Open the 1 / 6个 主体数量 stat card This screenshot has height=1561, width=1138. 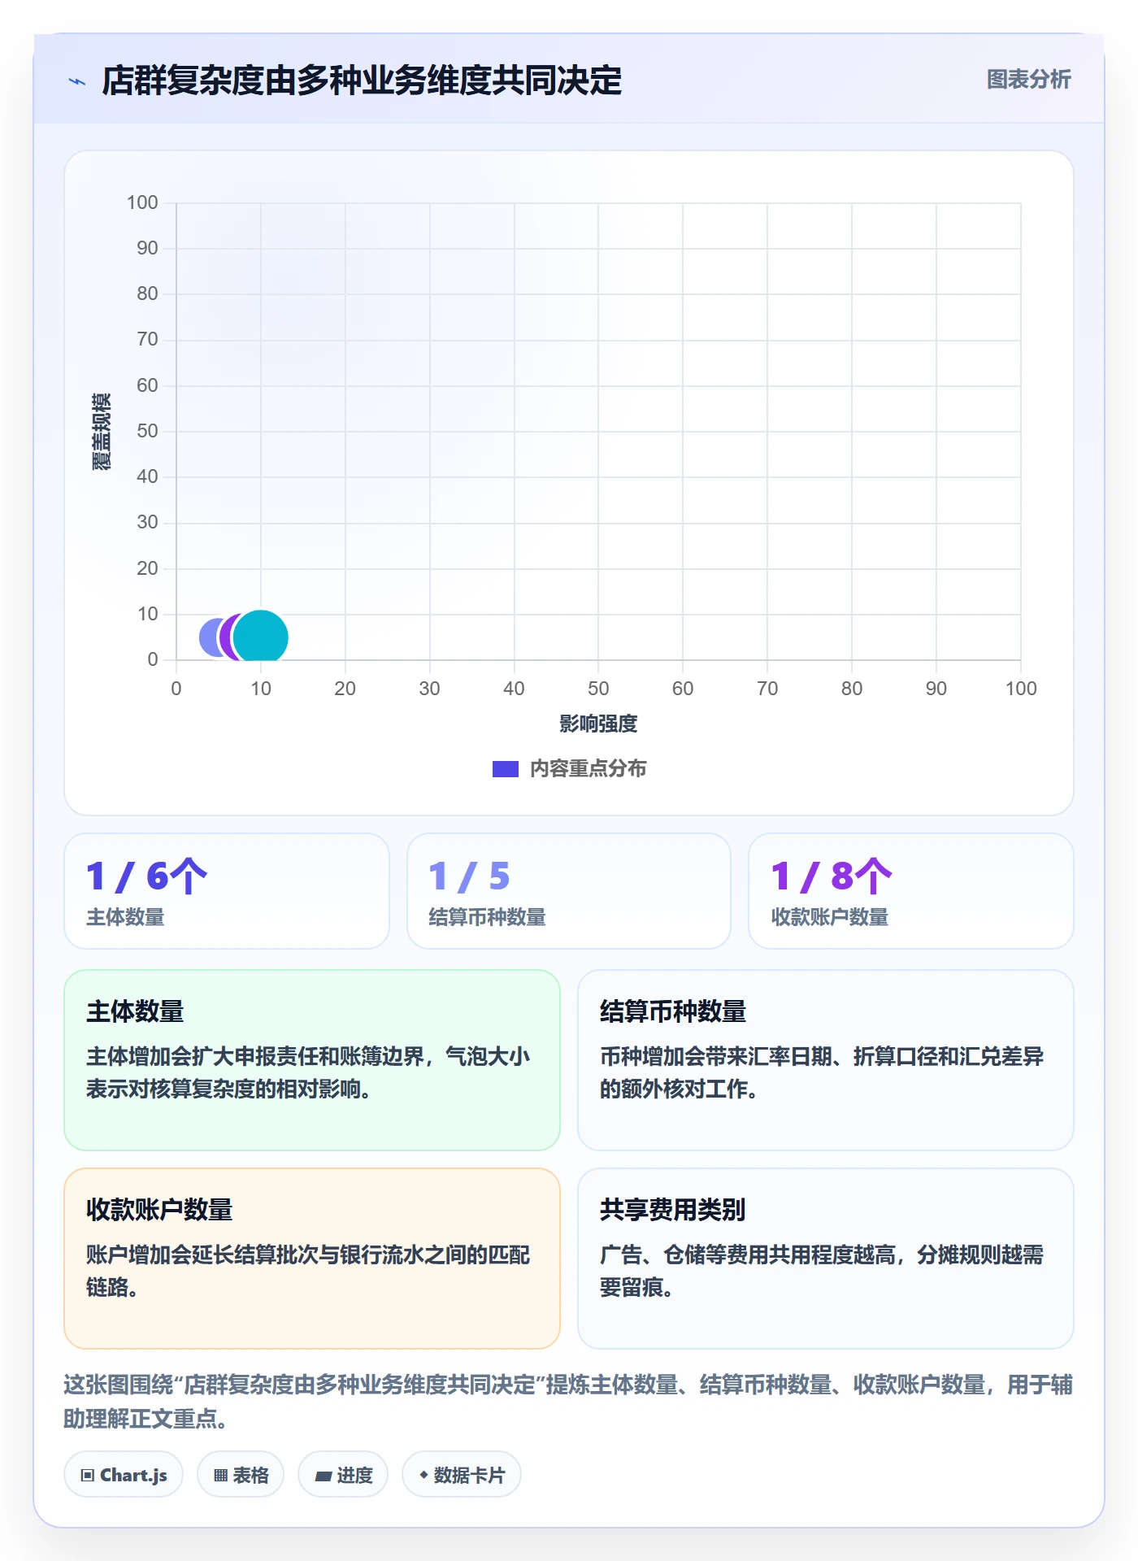pyautogui.click(x=227, y=891)
